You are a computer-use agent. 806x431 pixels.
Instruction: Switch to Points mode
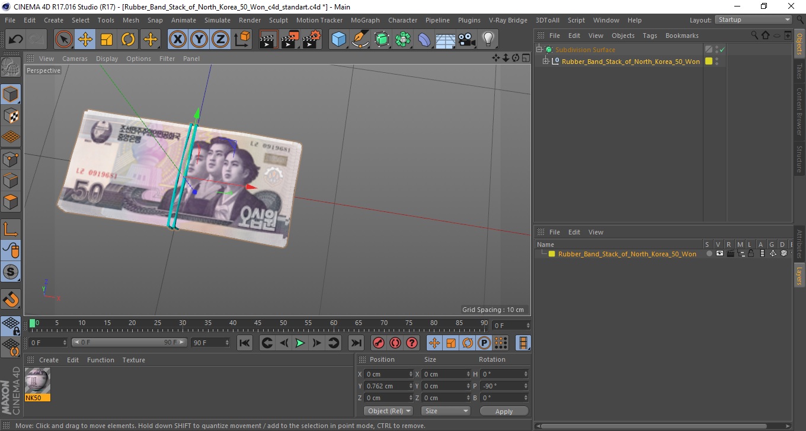tap(11, 159)
